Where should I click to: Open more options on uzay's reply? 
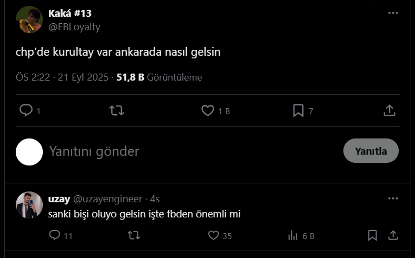click(x=393, y=199)
